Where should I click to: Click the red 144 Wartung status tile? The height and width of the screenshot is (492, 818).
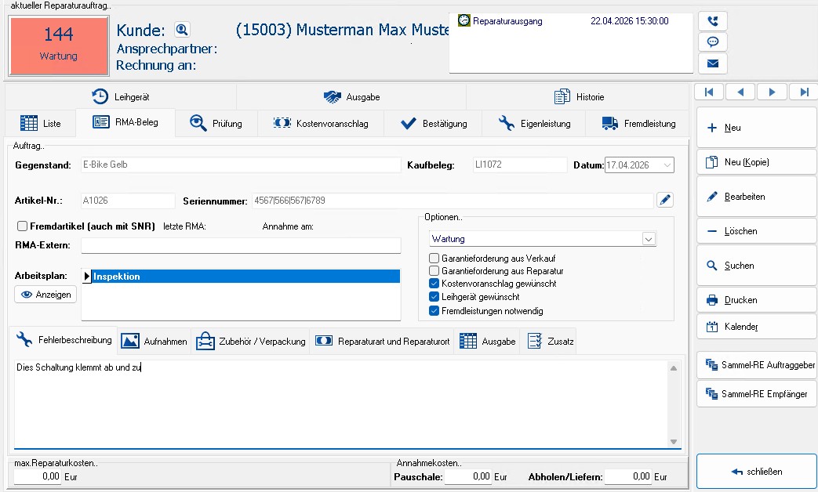[x=59, y=45]
